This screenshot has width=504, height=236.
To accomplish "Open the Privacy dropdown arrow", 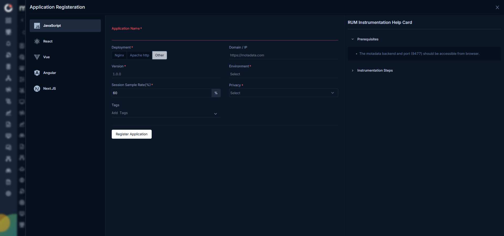I will pyautogui.click(x=333, y=93).
